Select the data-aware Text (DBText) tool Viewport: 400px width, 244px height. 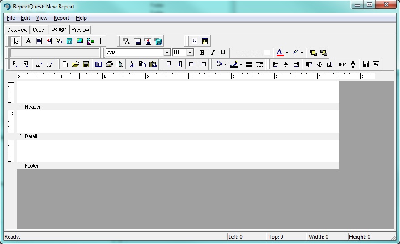[127, 41]
